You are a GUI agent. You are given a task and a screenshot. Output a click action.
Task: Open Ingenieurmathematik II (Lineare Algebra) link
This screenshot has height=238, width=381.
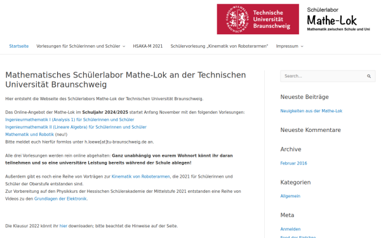tap(76, 127)
